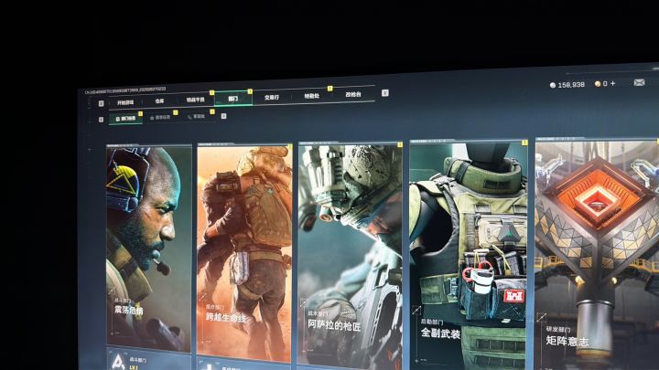Open the mail envelope icon

pos(639,82)
